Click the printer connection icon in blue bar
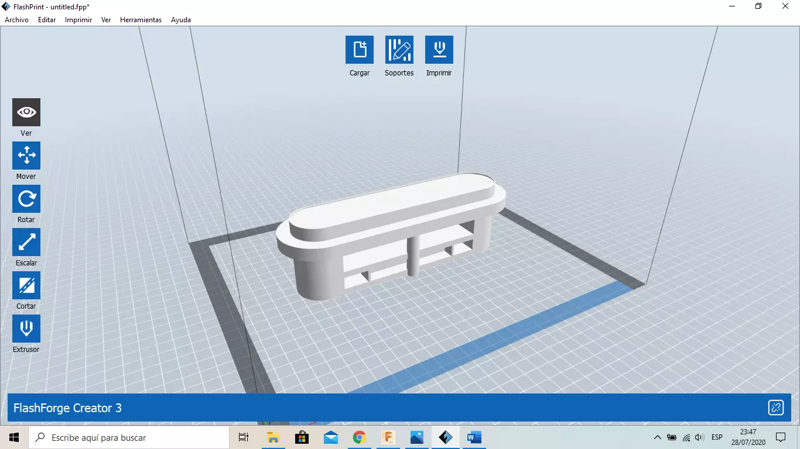 pyautogui.click(x=776, y=408)
